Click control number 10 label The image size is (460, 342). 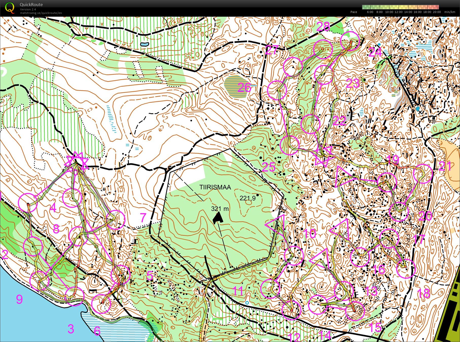pyautogui.click(x=310, y=233)
